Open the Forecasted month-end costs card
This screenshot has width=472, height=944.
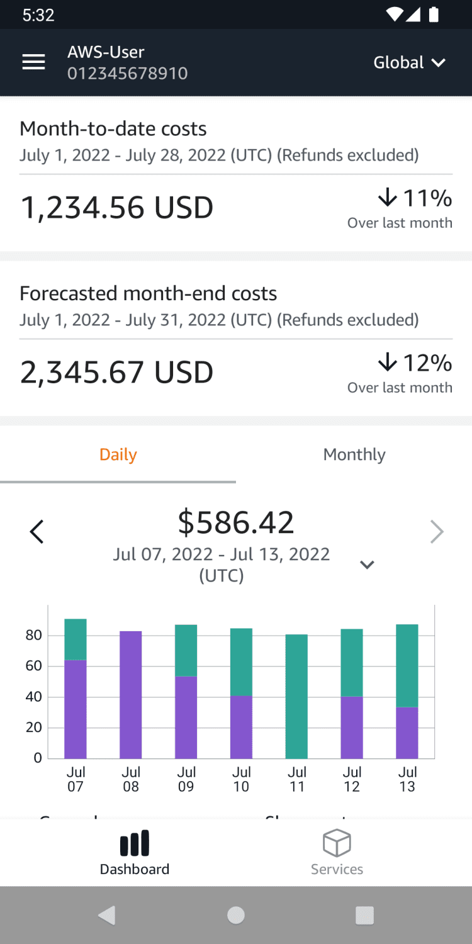click(236, 339)
